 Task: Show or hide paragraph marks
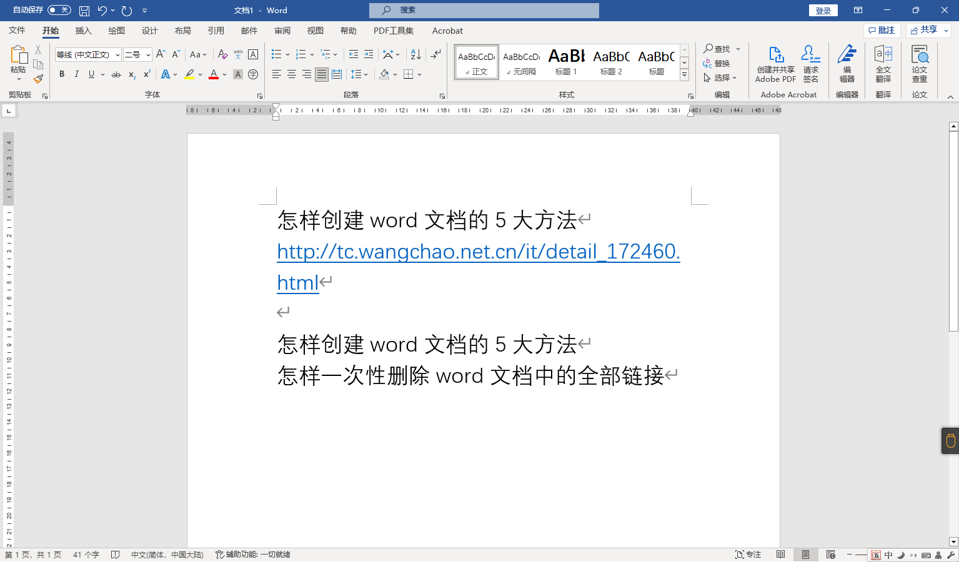tap(436, 54)
